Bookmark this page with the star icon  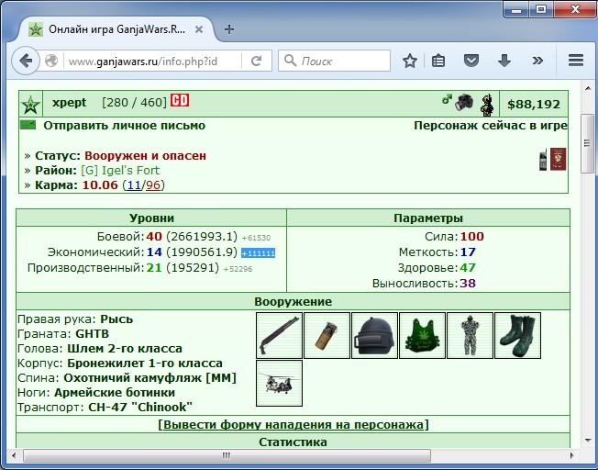[x=410, y=61]
